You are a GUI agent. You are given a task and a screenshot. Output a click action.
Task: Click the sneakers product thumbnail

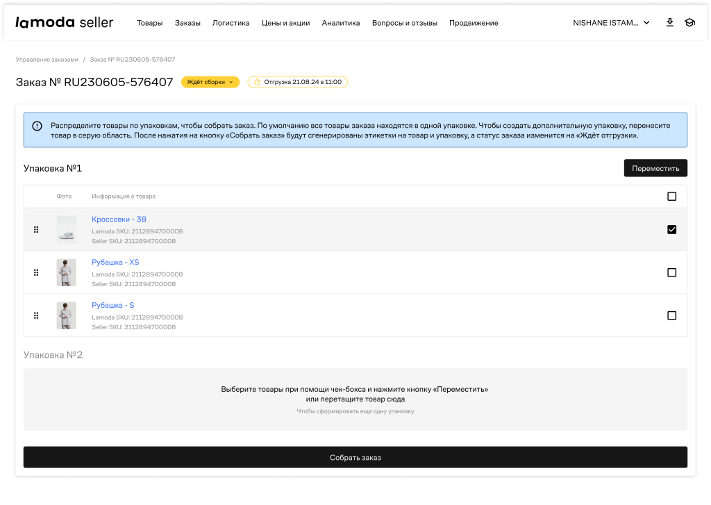pos(67,230)
